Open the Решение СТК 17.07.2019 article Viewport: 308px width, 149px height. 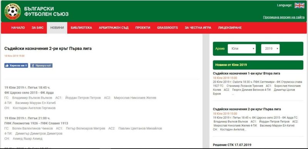click(232, 145)
